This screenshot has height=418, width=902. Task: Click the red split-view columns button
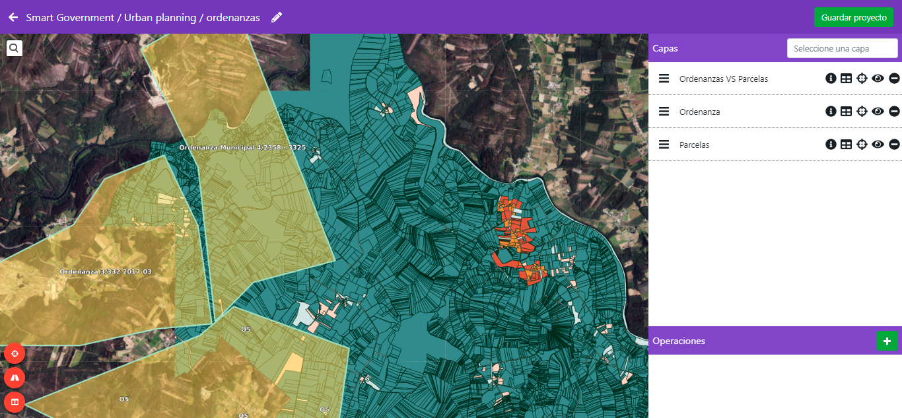[x=15, y=401]
